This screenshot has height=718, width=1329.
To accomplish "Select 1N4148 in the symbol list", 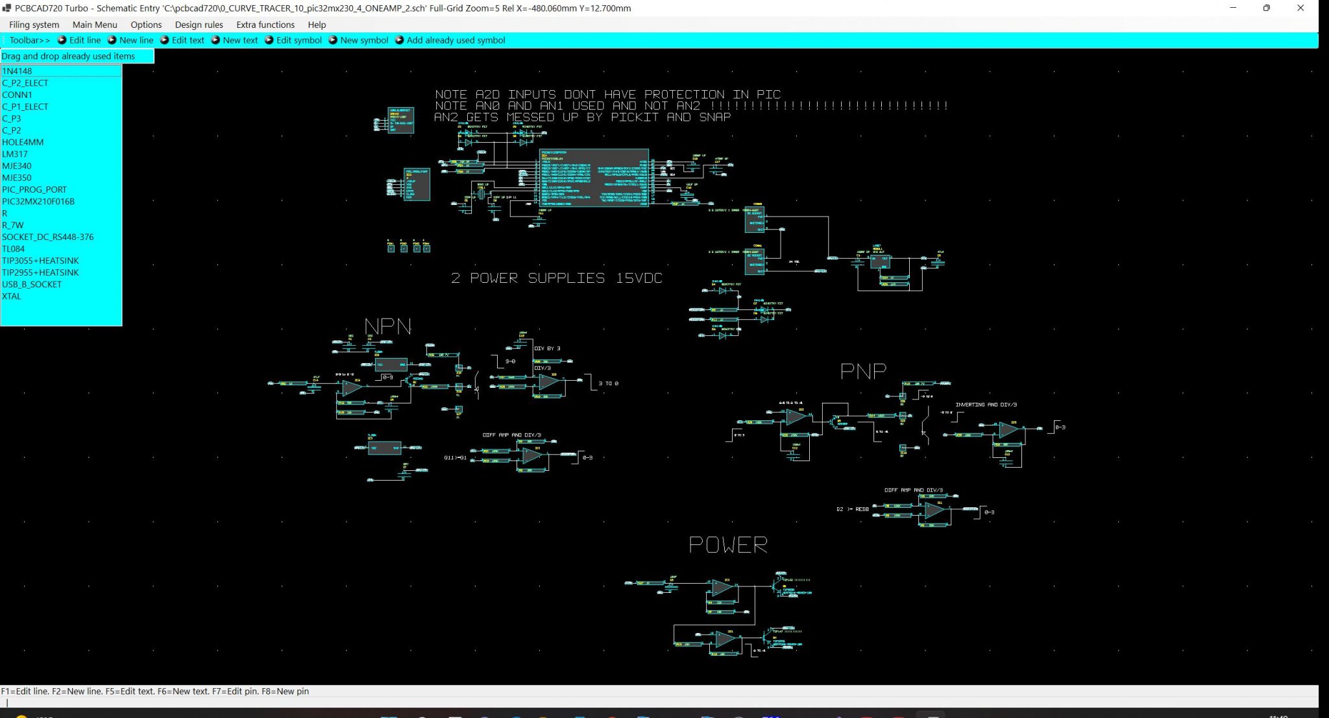I will pos(61,71).
